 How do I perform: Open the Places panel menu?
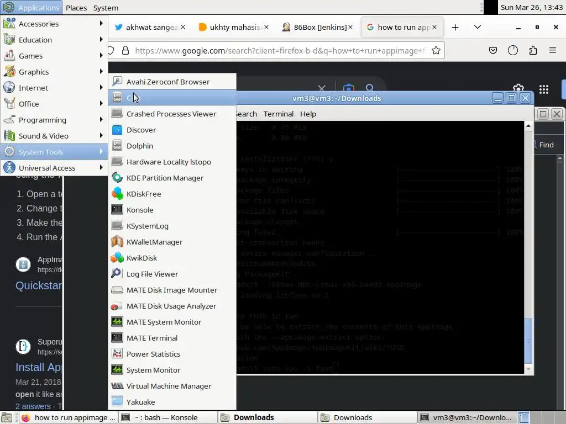[76, 8]
